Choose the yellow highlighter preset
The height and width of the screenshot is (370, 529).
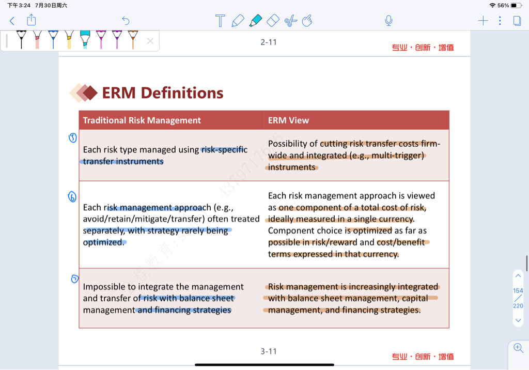69,39
